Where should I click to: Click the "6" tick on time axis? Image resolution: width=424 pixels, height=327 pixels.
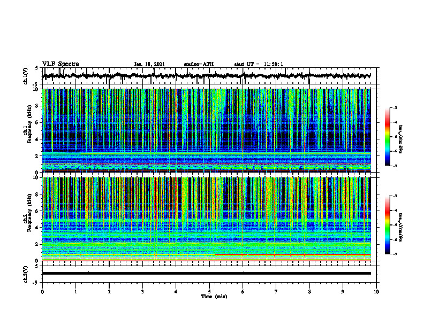[x=243, y=292]
